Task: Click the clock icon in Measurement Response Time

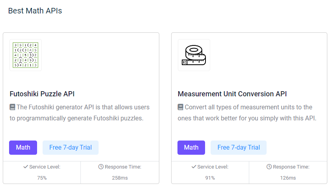Action: coord(269,167)
